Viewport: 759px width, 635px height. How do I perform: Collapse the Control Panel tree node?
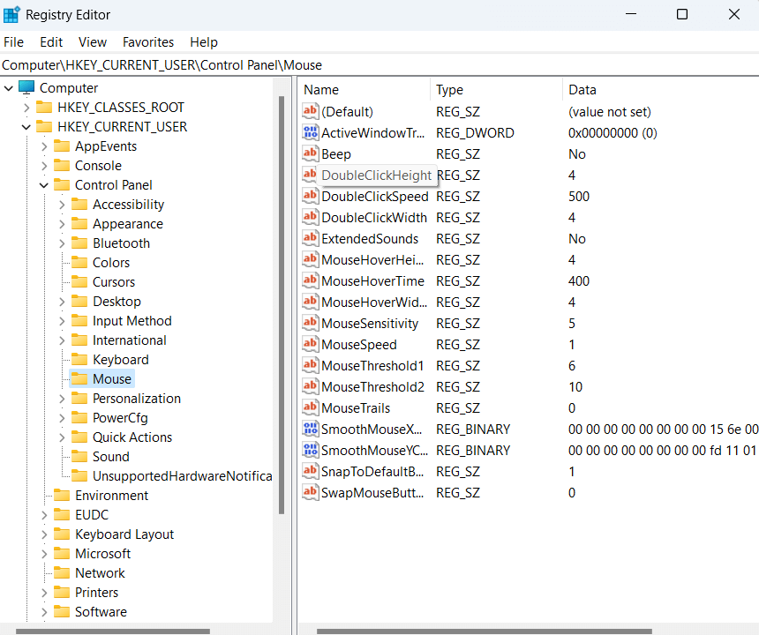pos(43,185)
